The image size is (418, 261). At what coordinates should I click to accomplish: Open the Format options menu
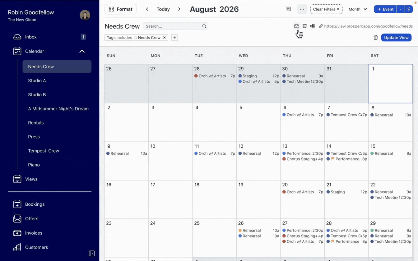[120, 9]
